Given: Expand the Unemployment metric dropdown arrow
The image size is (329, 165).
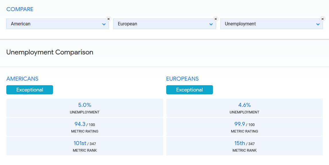Looking at the screenshot, I should click(318, 24).
